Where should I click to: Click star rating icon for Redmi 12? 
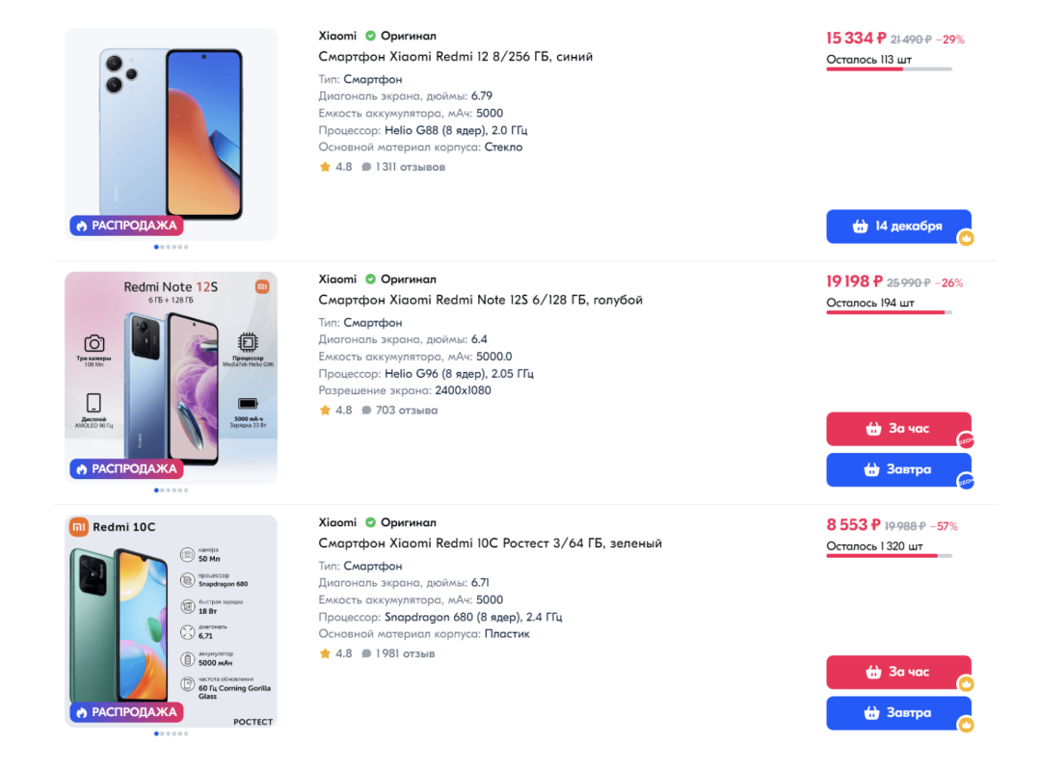[x=325, y=167]
